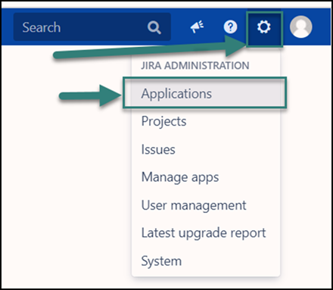
Task: Choose System from the administration menu
Action: point(161,261)
